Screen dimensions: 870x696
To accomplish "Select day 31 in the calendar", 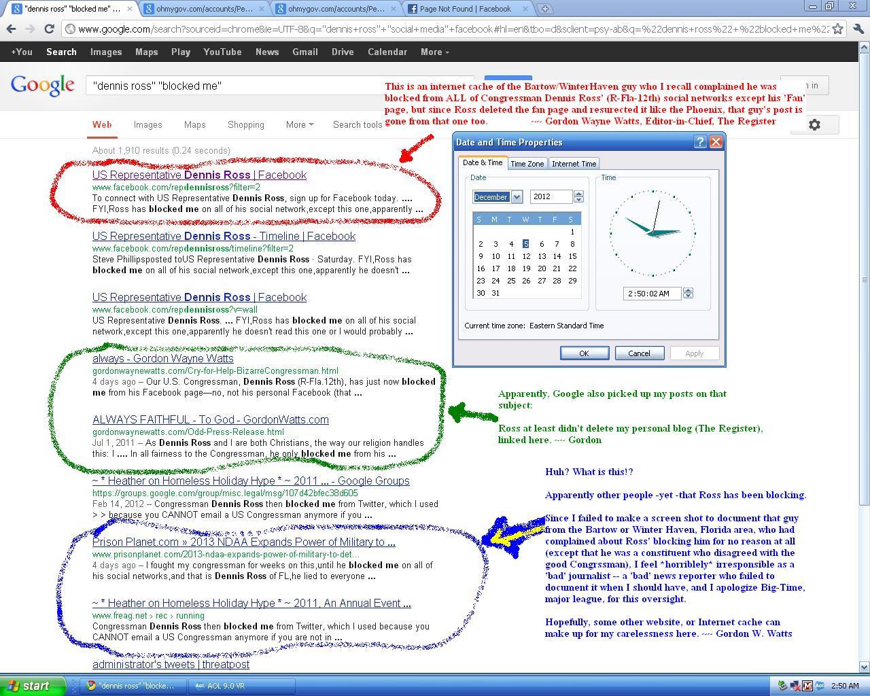I will pos(495,293).
